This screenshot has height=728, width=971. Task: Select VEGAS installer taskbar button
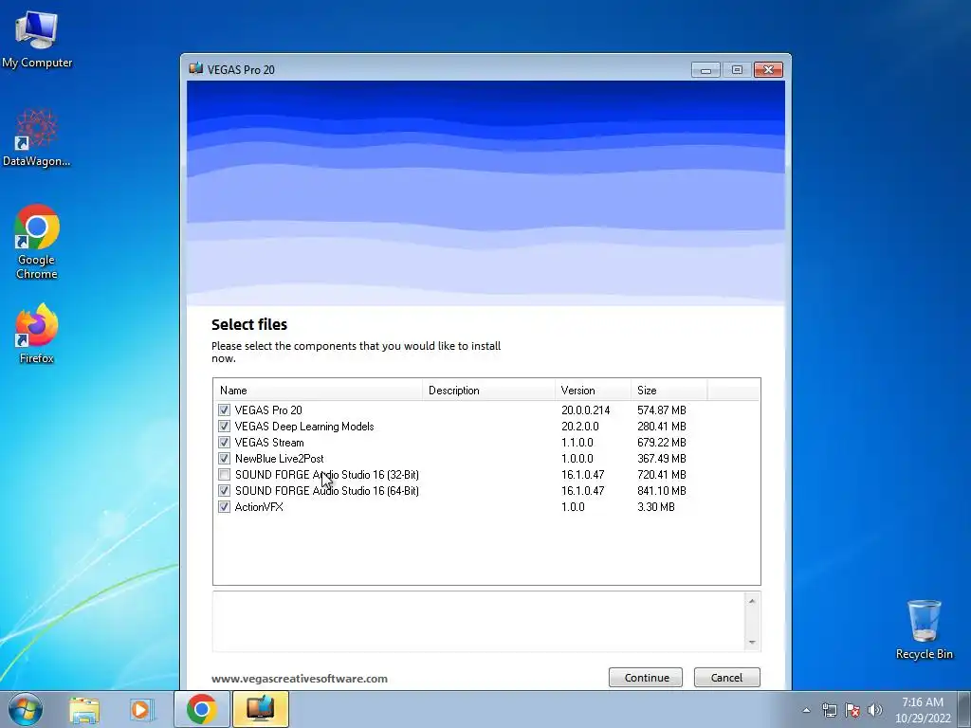pyautogui.click(x=261, y=709)
